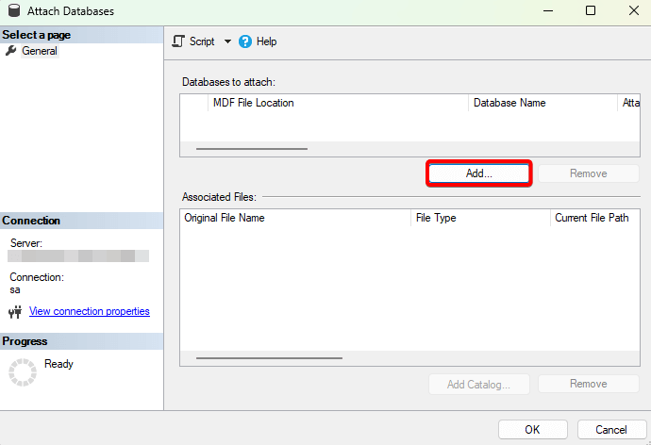Click the Database Name column header
The width and height of the screenshot is (651, 445).
(542, 103)
